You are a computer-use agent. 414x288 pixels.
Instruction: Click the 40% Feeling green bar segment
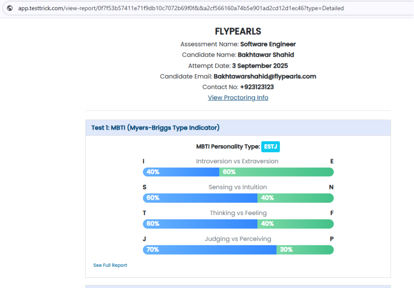295,224
